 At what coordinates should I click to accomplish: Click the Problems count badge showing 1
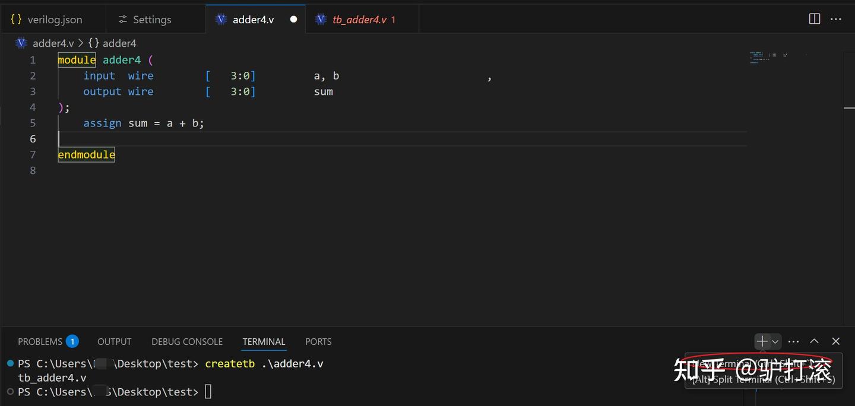tap(72, 341)
